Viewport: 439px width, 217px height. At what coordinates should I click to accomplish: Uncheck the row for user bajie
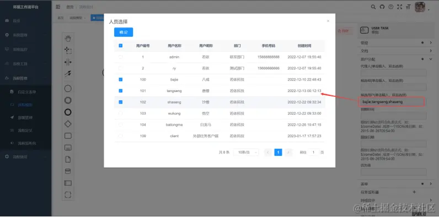(x=121, y=79)
